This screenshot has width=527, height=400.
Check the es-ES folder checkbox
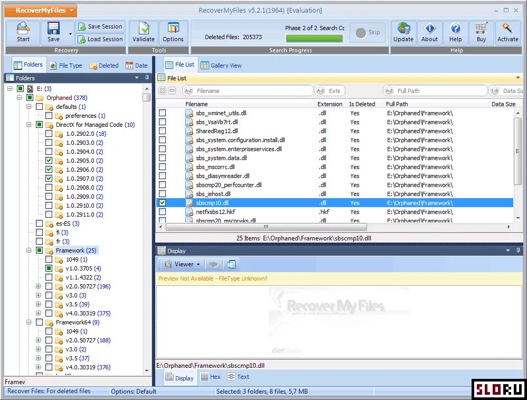click(39, 224)
